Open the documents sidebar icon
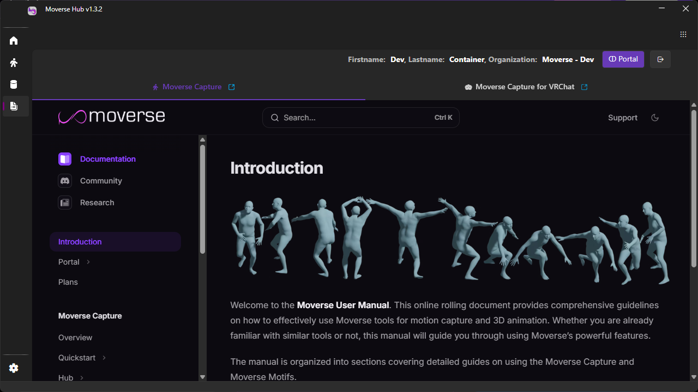Viewport: 698px width, 392px height. (x=14, y=106)
